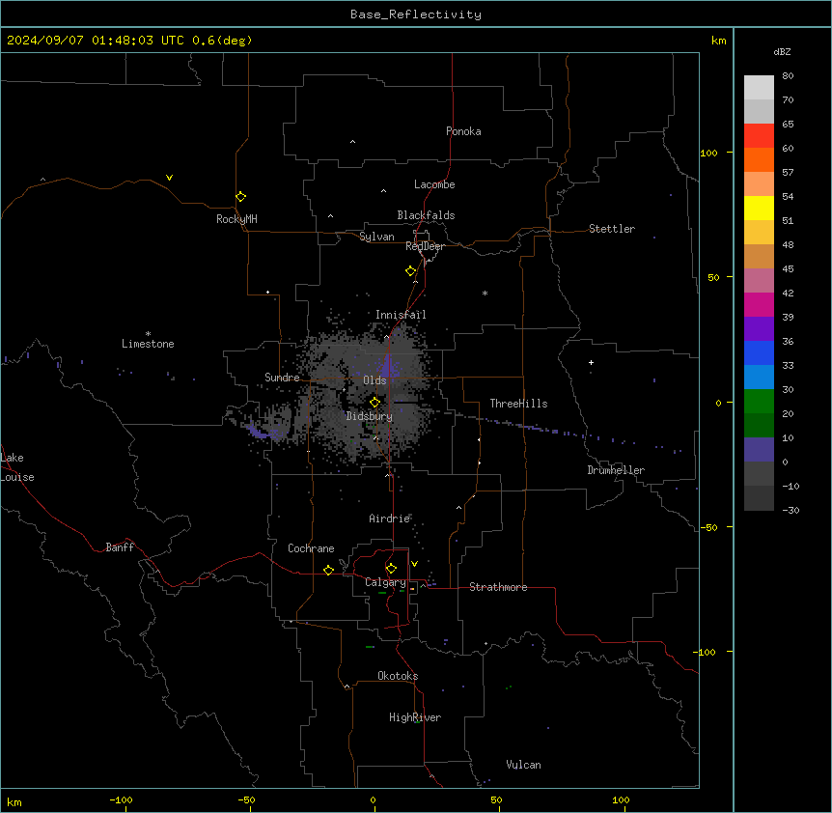Click the RockyMH label
The width and height of the screenshot is (832, 813).
(x=236, y=219)
